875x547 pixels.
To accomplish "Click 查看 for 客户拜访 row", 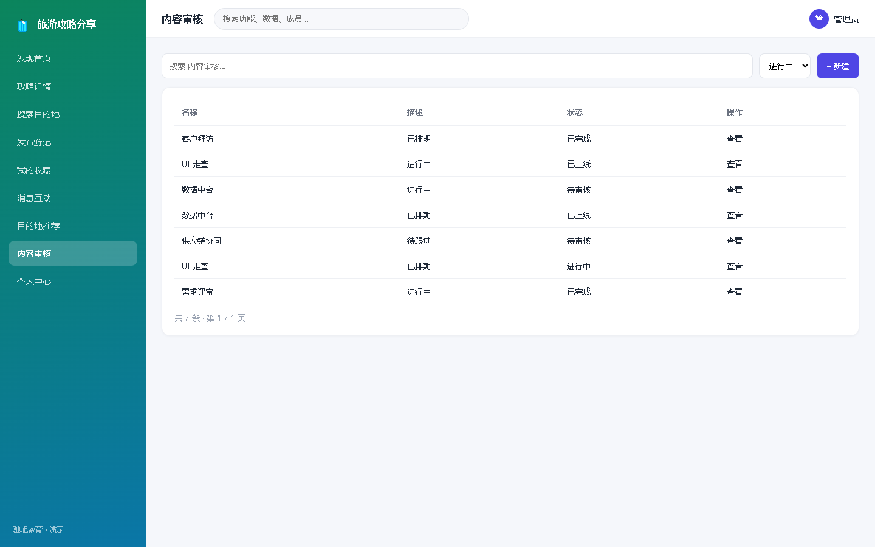I will click(734, 139).
